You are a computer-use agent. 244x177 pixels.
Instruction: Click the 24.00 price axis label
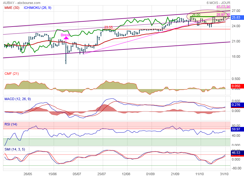(236, 26)
